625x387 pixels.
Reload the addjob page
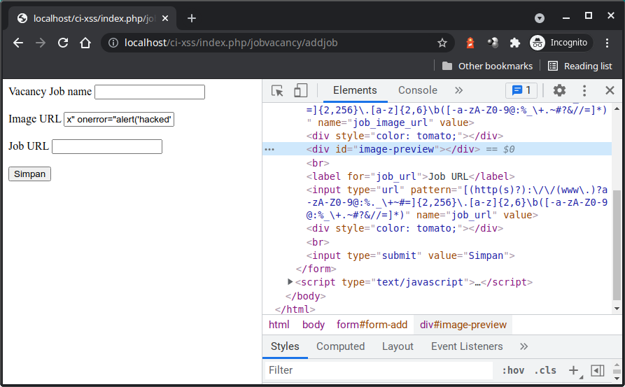[63, 43]
